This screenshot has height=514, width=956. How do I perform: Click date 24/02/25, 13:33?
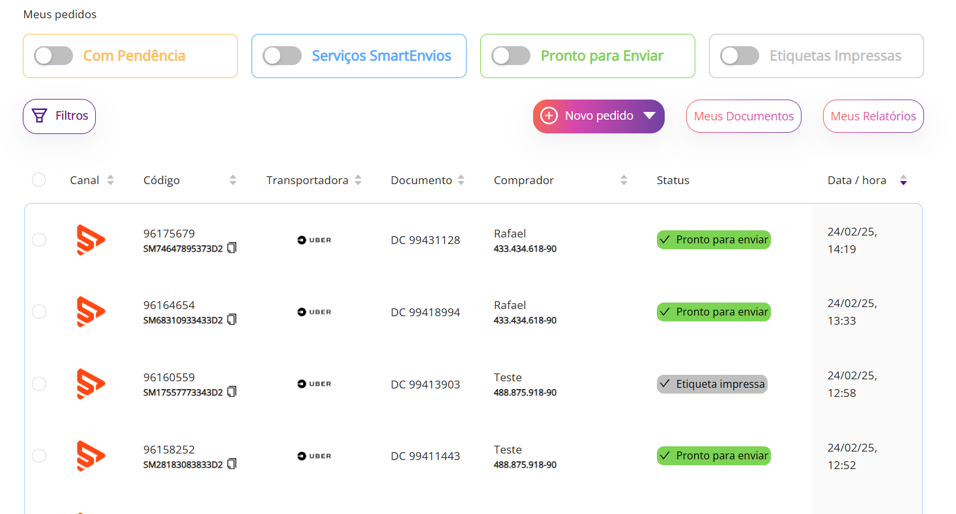[852, 312]
